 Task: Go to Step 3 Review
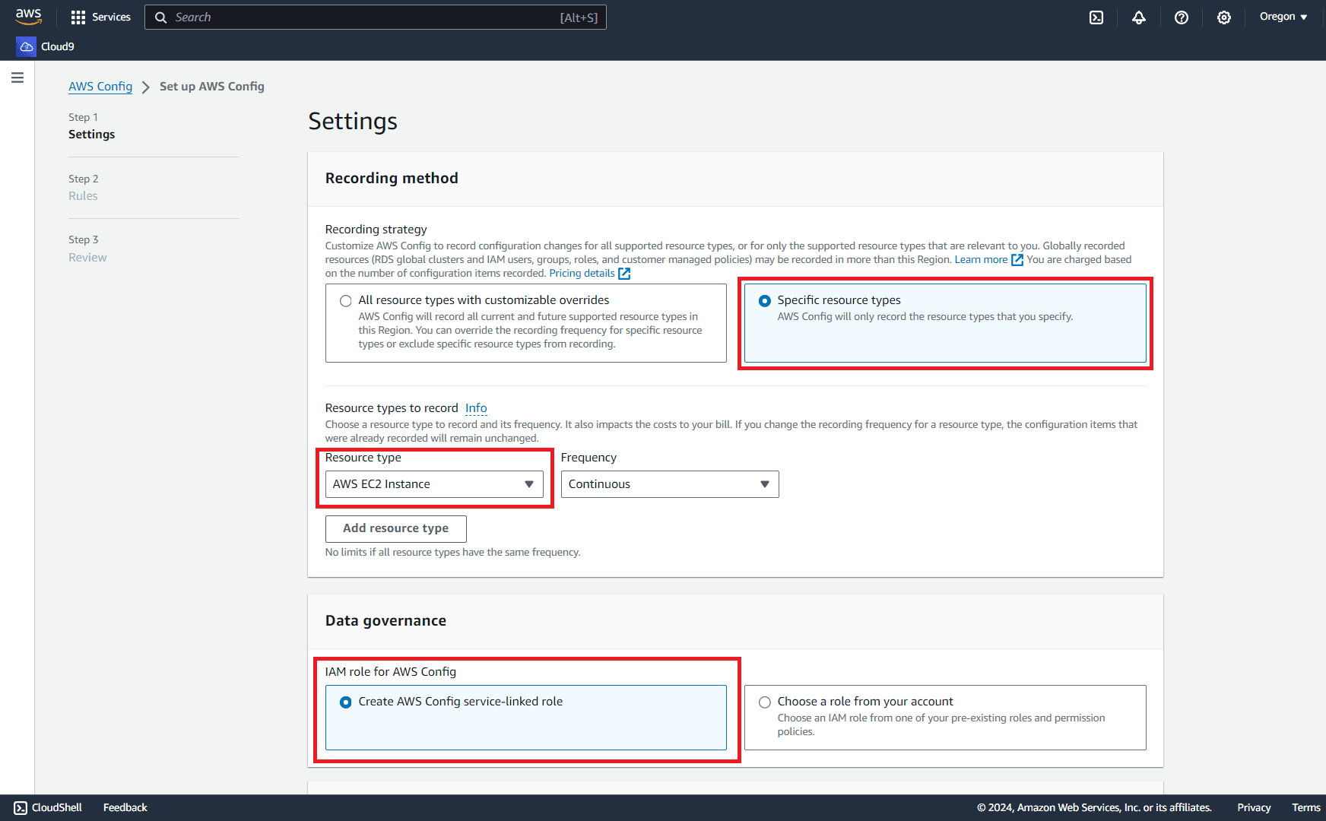pos(87,258)
